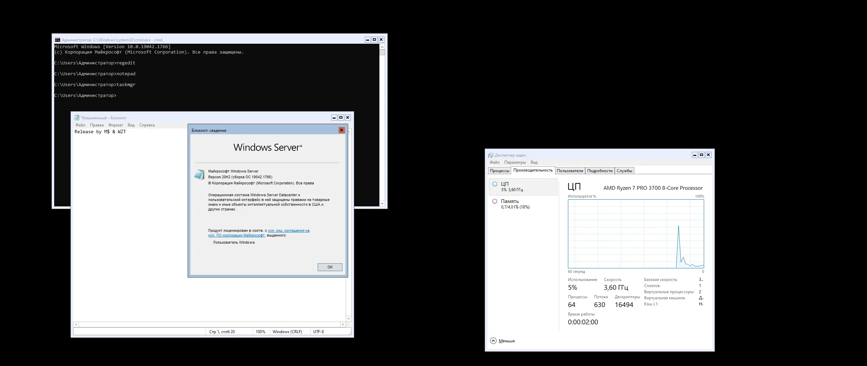The image size is (867, 366).
Task: Switch to the Процессы tab
Action: 499,171
